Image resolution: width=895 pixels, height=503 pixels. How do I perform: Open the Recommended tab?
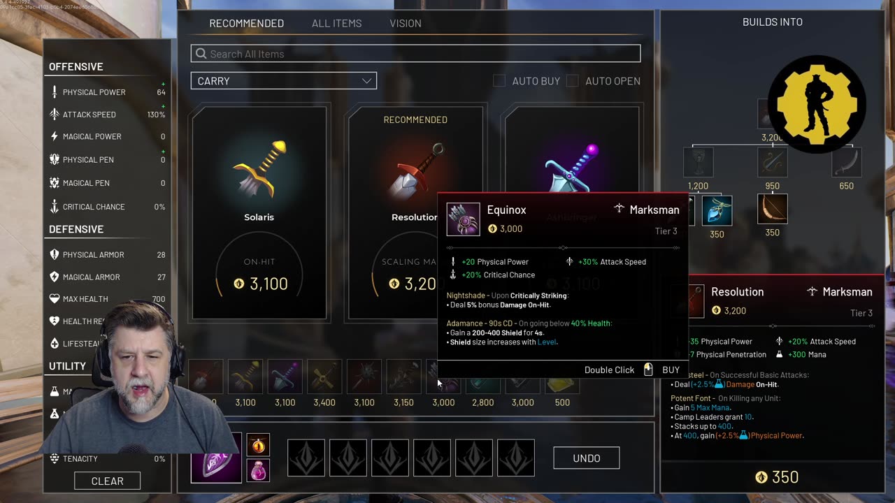247,23
